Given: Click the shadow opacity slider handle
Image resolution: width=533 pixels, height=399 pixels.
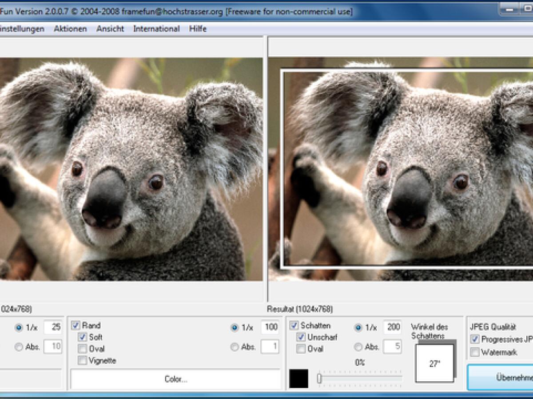Looking at the screenshot, I should pos(319,379).
